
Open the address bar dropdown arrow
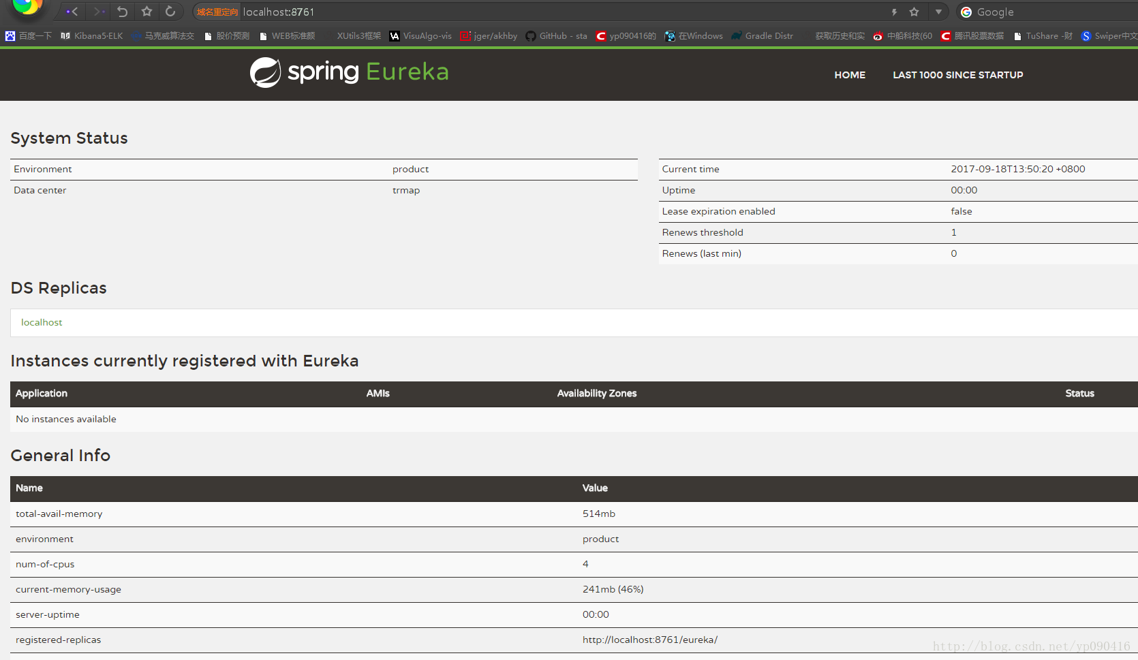(x=938, y=12)
